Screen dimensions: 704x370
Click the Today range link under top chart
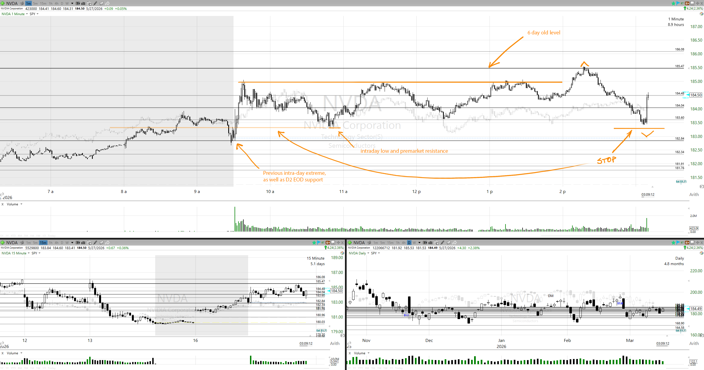[51, 236]
